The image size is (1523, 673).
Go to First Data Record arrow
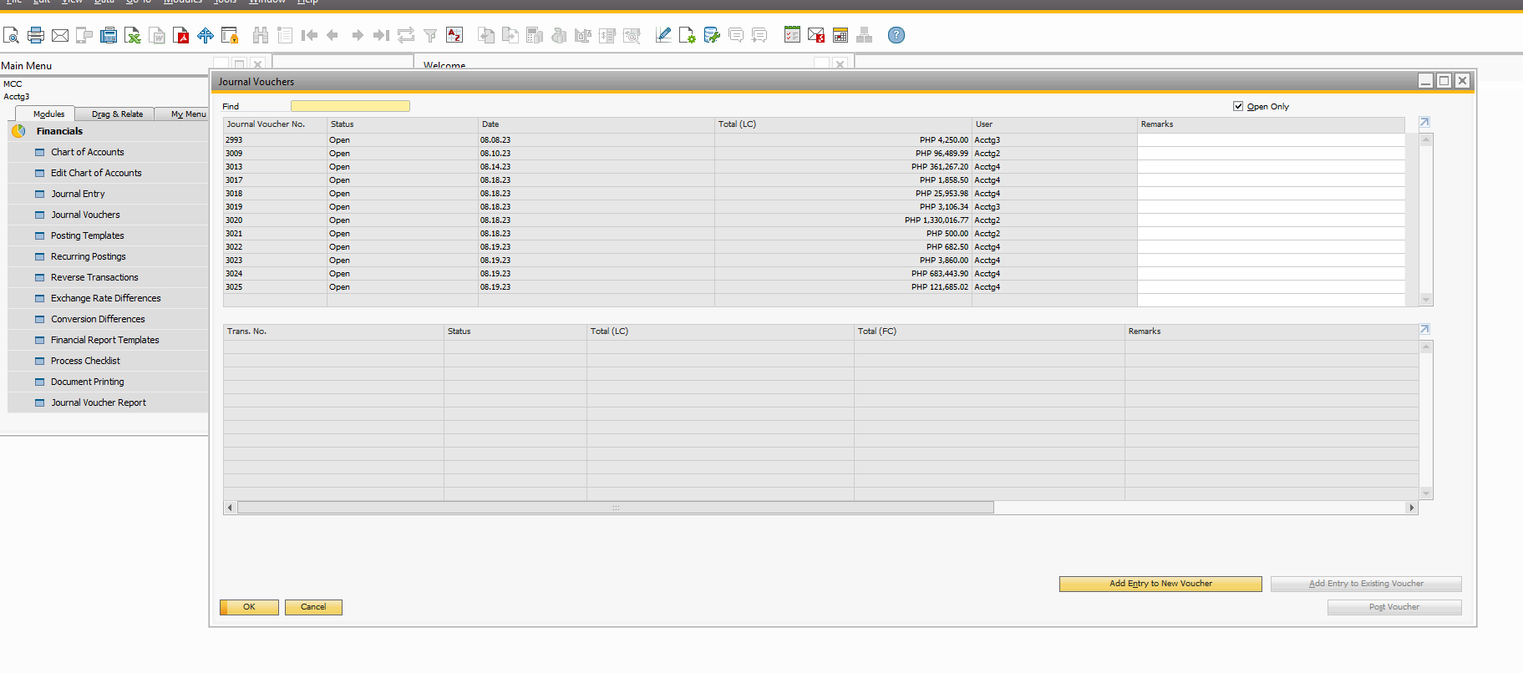pos(309,35)
